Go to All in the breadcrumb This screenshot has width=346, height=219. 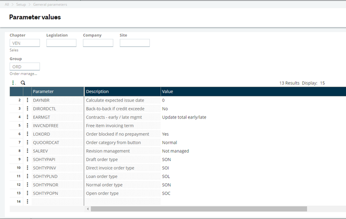coord(7,5)
